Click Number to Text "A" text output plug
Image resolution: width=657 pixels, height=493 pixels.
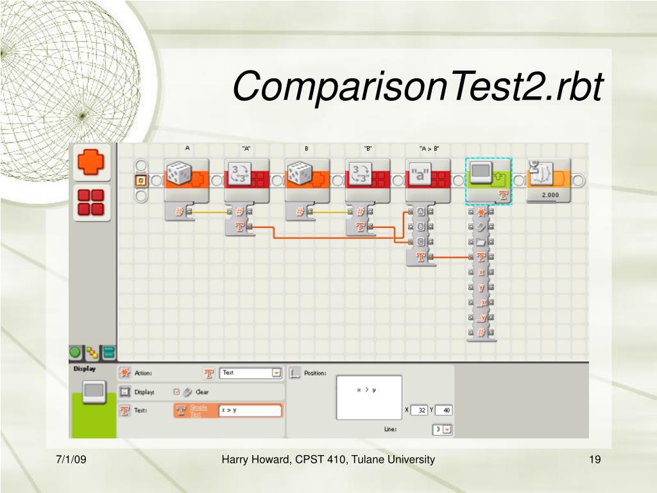[x=250, y=227]
